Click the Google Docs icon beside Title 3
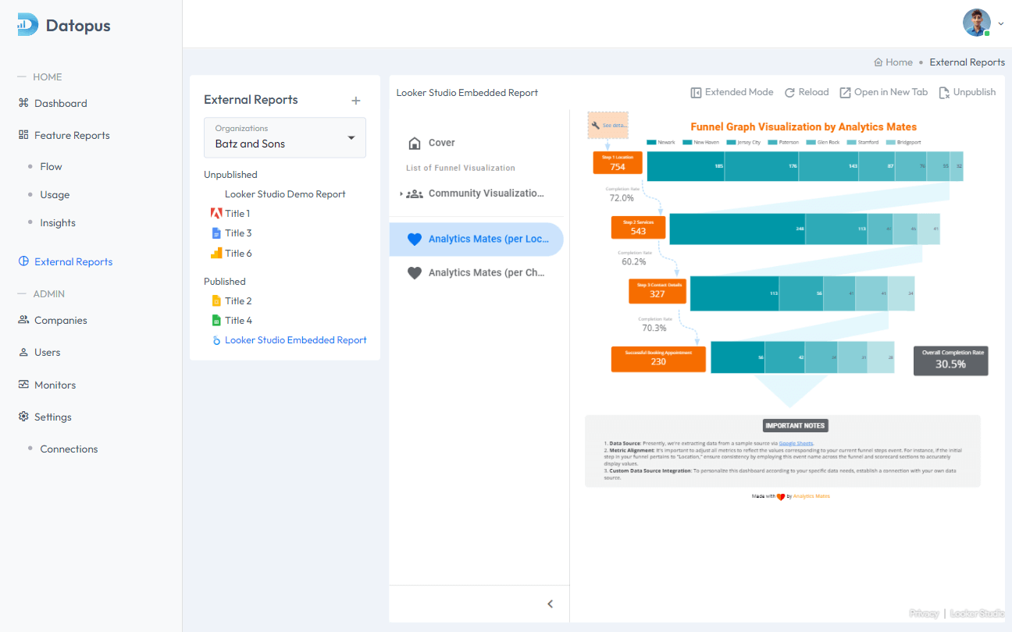The image size is (1012, 632). tap(216, 233)
